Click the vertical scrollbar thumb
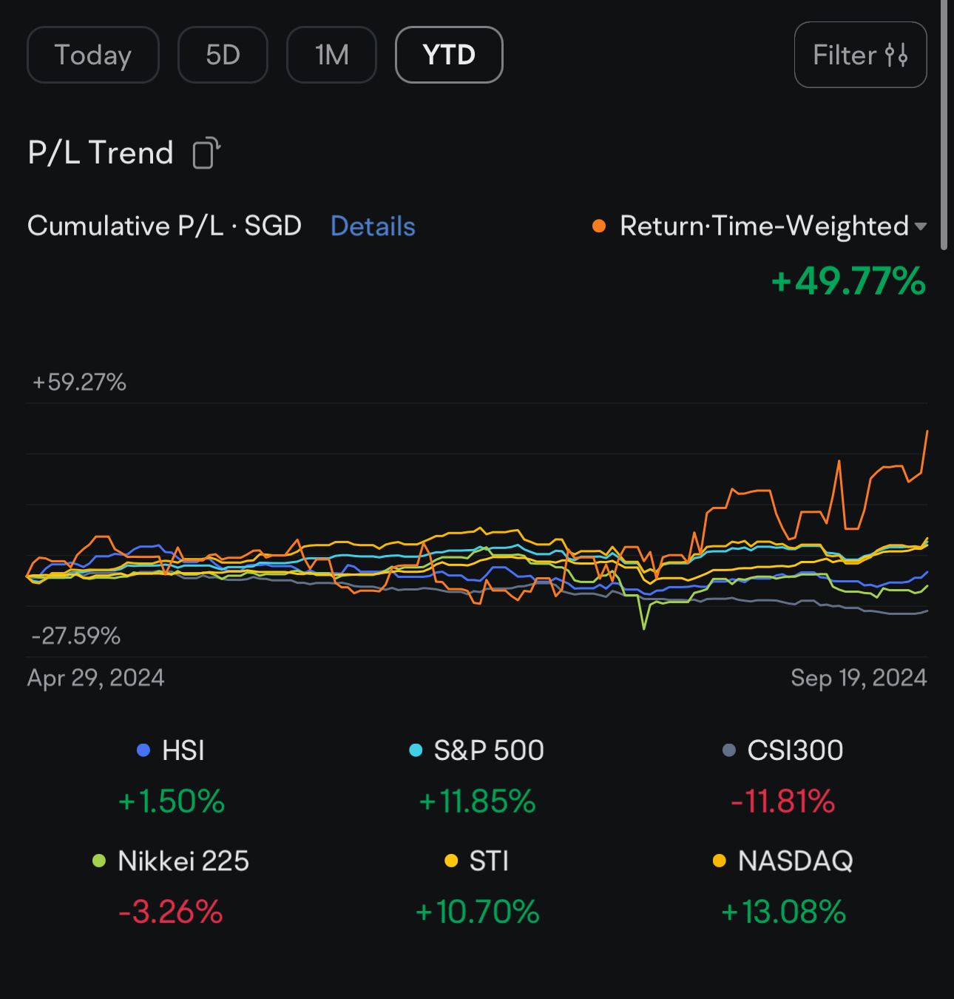Image resolution: width=954 pixels, height=999 pixels. [944, 124]
